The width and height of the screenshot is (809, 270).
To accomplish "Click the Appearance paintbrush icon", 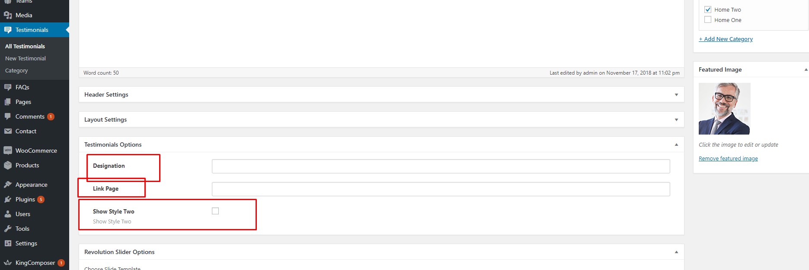I will (x=8, y=185).
